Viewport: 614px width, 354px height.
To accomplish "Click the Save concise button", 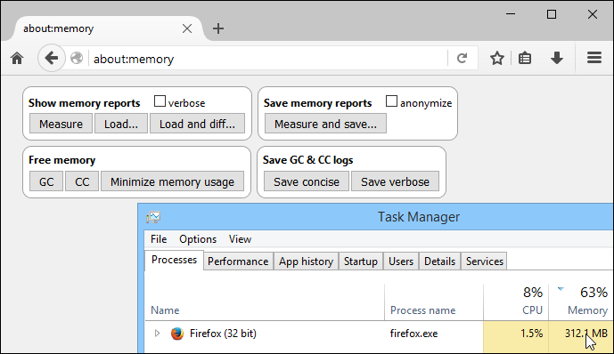I will pyautogui.click(x=307, y=181).
